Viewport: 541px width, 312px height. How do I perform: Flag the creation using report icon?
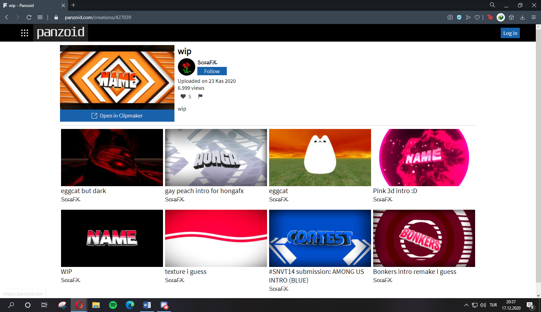(x=200, y=96)
